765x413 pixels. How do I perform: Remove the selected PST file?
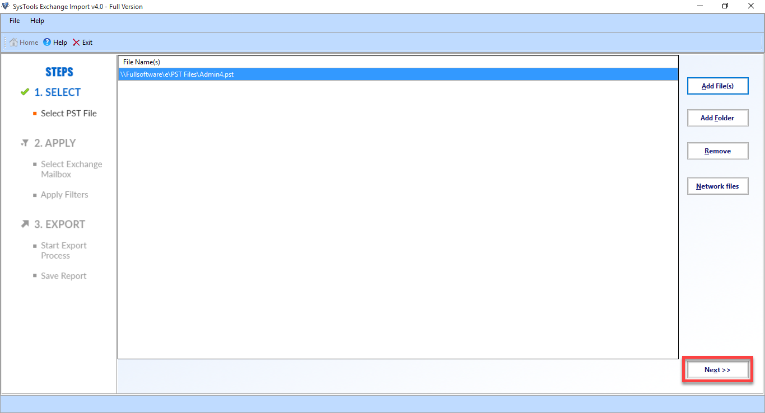click(x=717, y=151)
